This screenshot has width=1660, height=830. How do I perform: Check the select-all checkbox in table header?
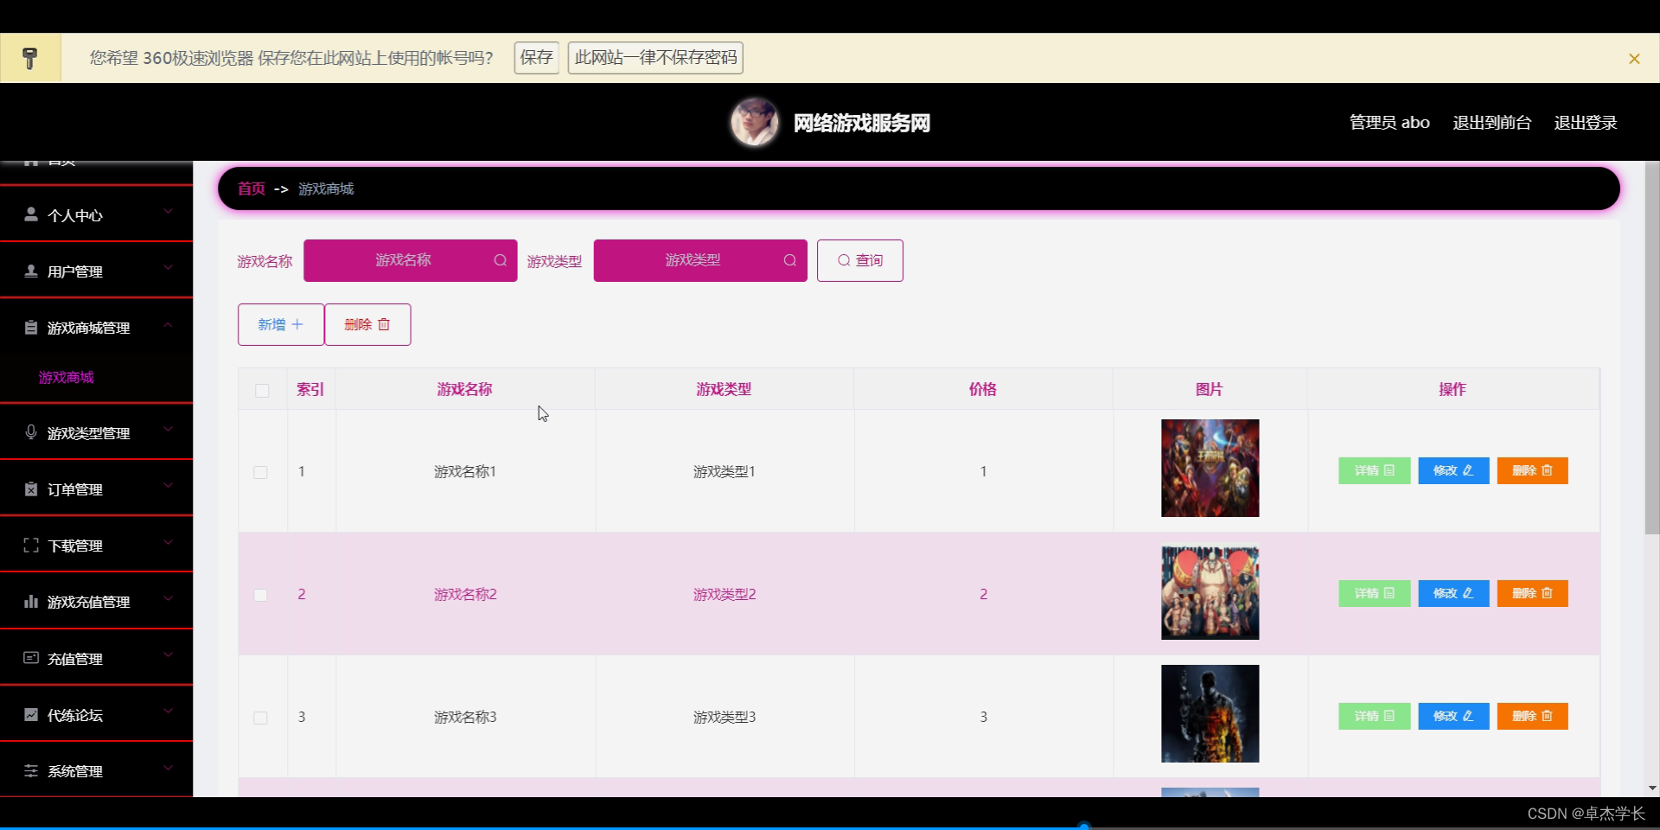(x=262, y=391)
